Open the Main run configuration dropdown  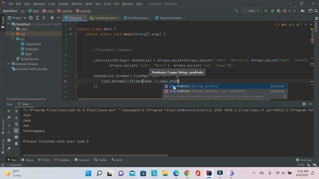tap(251, 11)
